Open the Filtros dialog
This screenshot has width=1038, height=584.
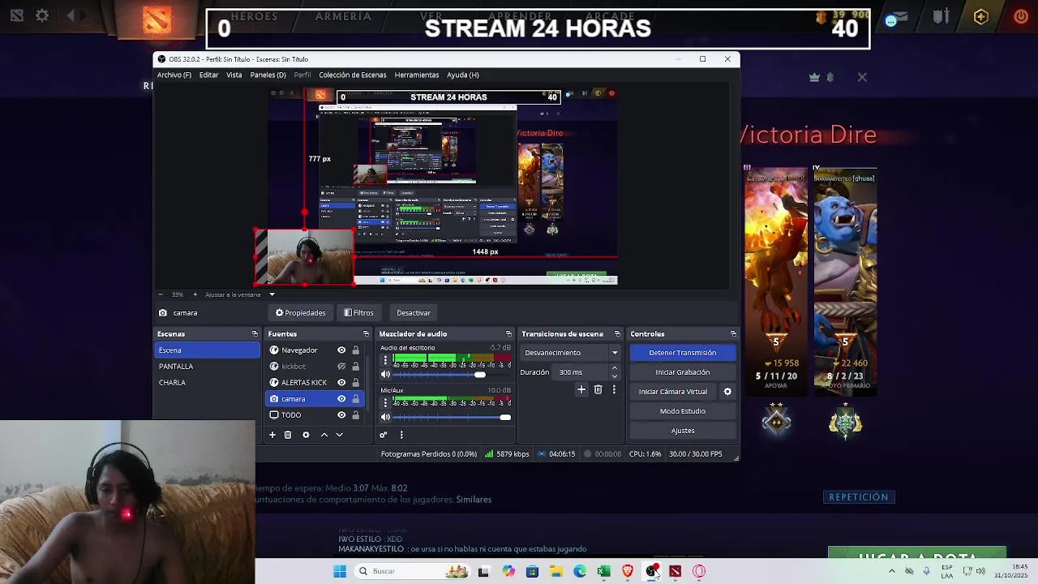[358, 312]
